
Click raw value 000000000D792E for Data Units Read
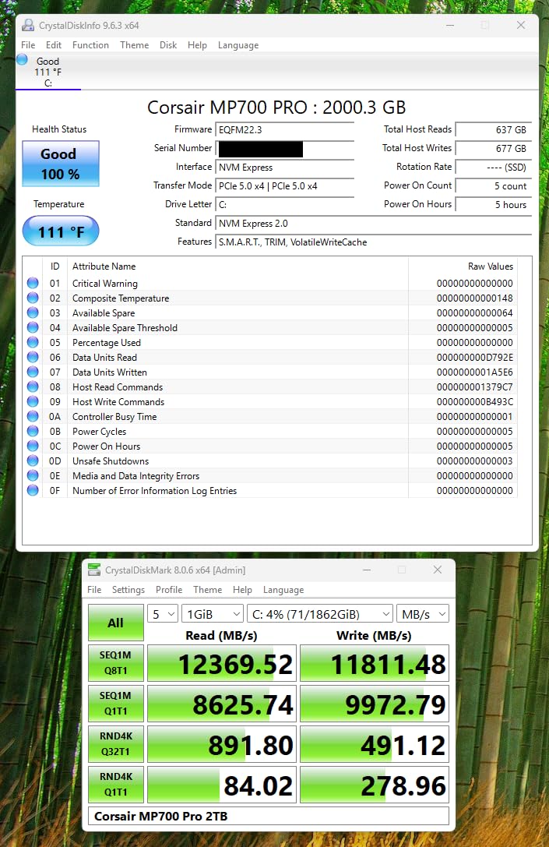point(474,357)
